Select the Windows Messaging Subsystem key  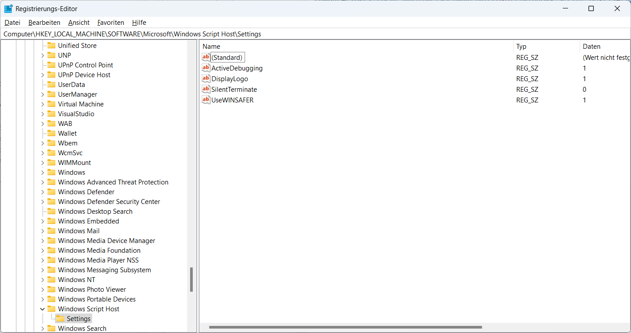click(105, 270)
